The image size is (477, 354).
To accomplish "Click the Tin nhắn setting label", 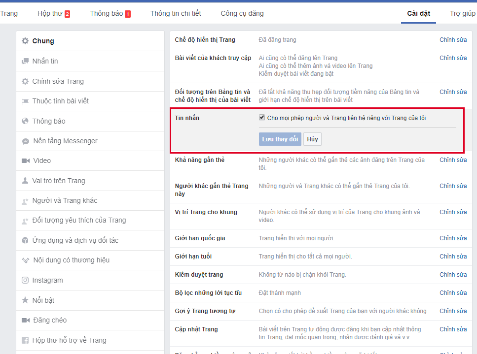I will 187,118.
